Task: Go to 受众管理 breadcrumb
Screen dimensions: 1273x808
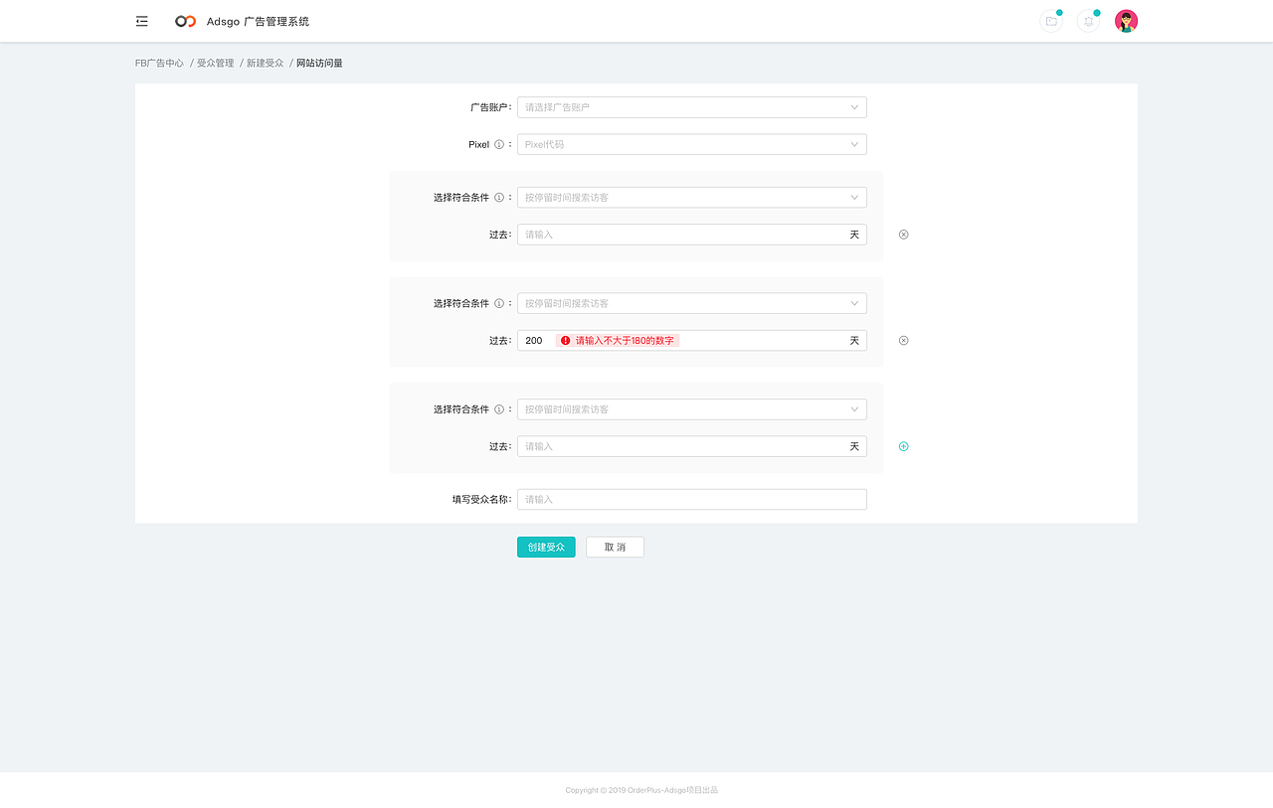Action: [x=215, y=63]
